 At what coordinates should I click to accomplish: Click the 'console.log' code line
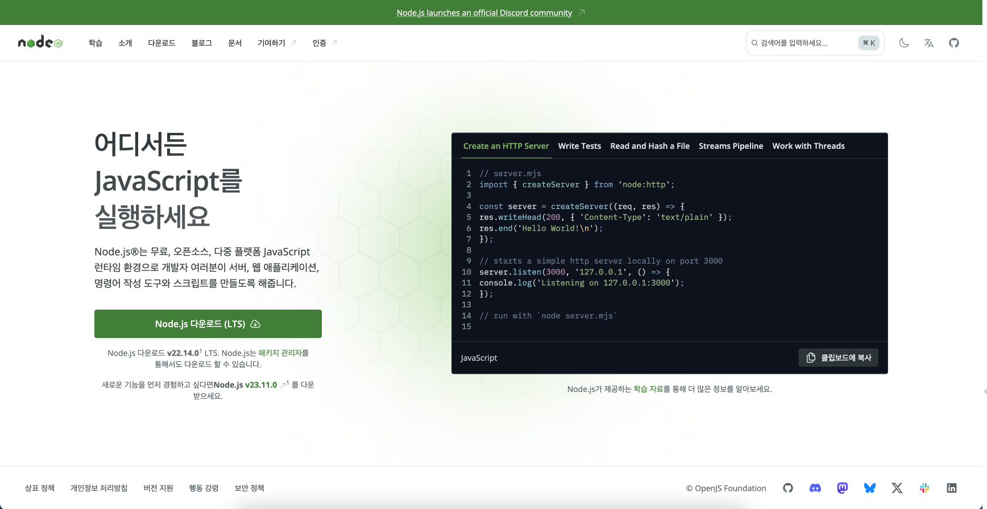tap(582, 283)
